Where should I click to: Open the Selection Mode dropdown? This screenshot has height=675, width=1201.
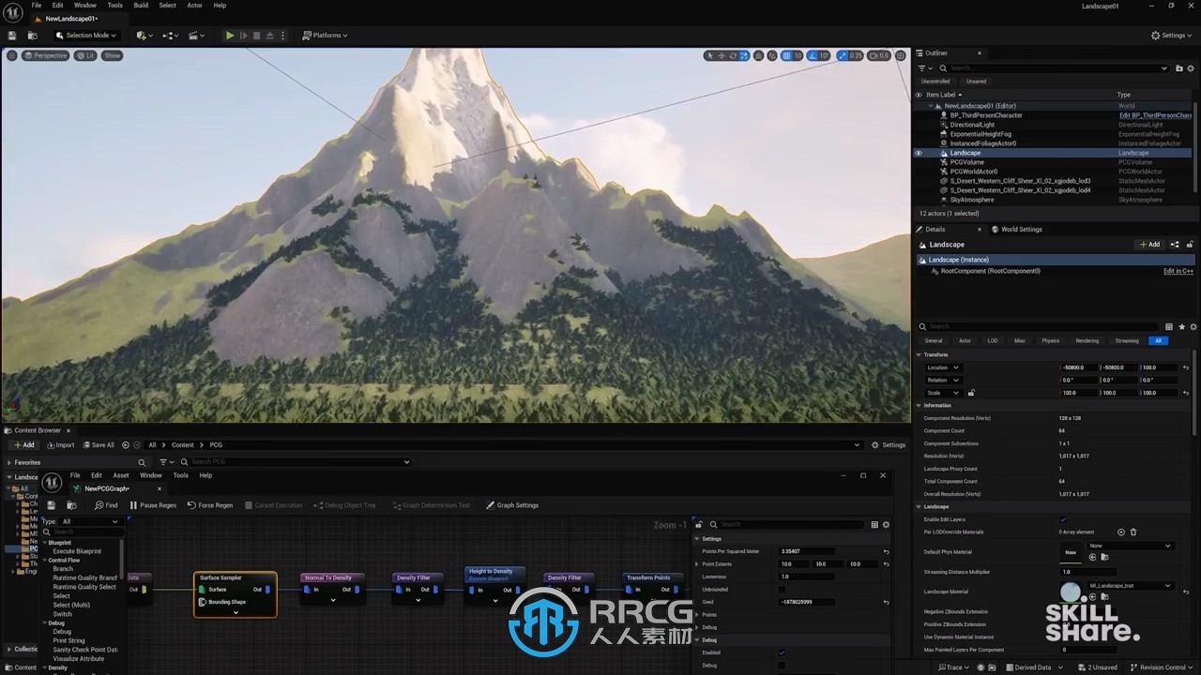[85, 36]
